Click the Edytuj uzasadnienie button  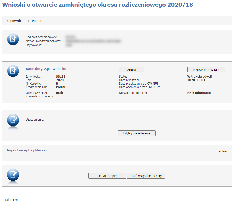[x=137, y=133]
